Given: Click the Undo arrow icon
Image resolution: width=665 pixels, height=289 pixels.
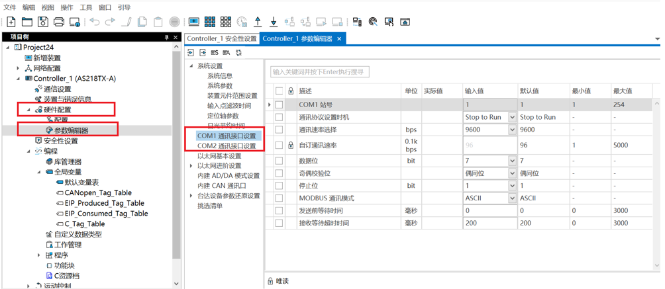Looking at the screenshot, I should [x=95, y=22].
